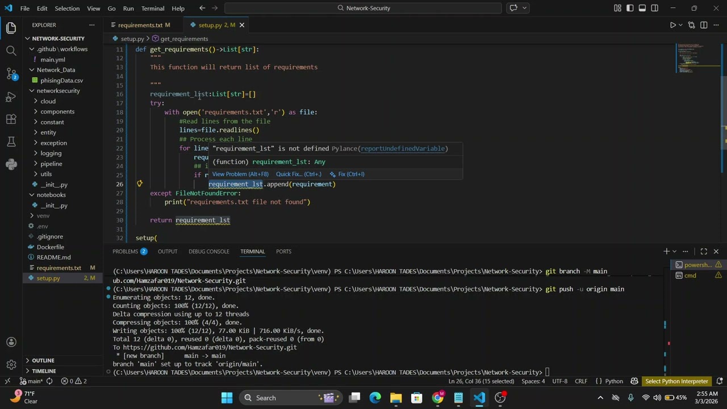
Task: Click Fix (Ctrl+I) link in hover
Action: point(347,174)
